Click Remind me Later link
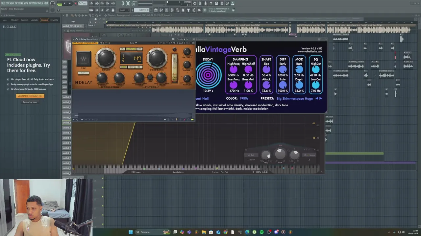 [x=30, y=102]
